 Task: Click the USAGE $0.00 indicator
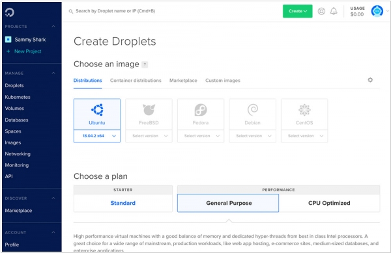[357, 11]
